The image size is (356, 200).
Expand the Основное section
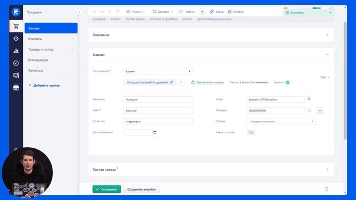327,35
